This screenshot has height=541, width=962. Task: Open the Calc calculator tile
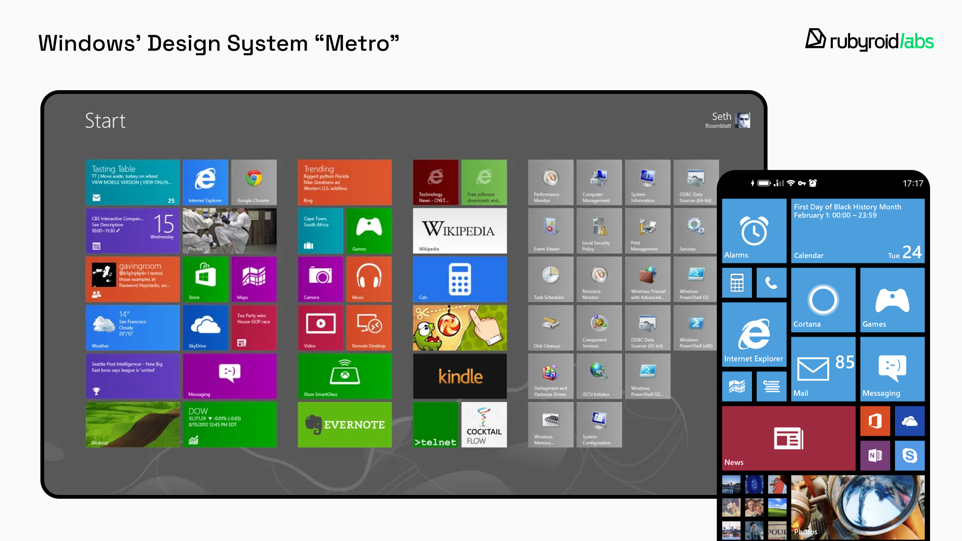459,278
